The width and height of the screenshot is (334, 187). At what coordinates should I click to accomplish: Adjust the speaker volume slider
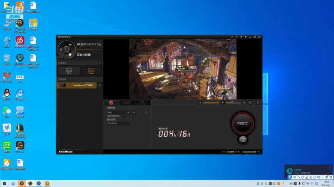tap(233, 102)
